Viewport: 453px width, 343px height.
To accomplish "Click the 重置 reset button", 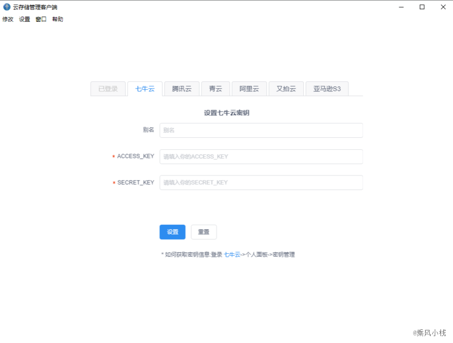I will (x=204, y=232).
